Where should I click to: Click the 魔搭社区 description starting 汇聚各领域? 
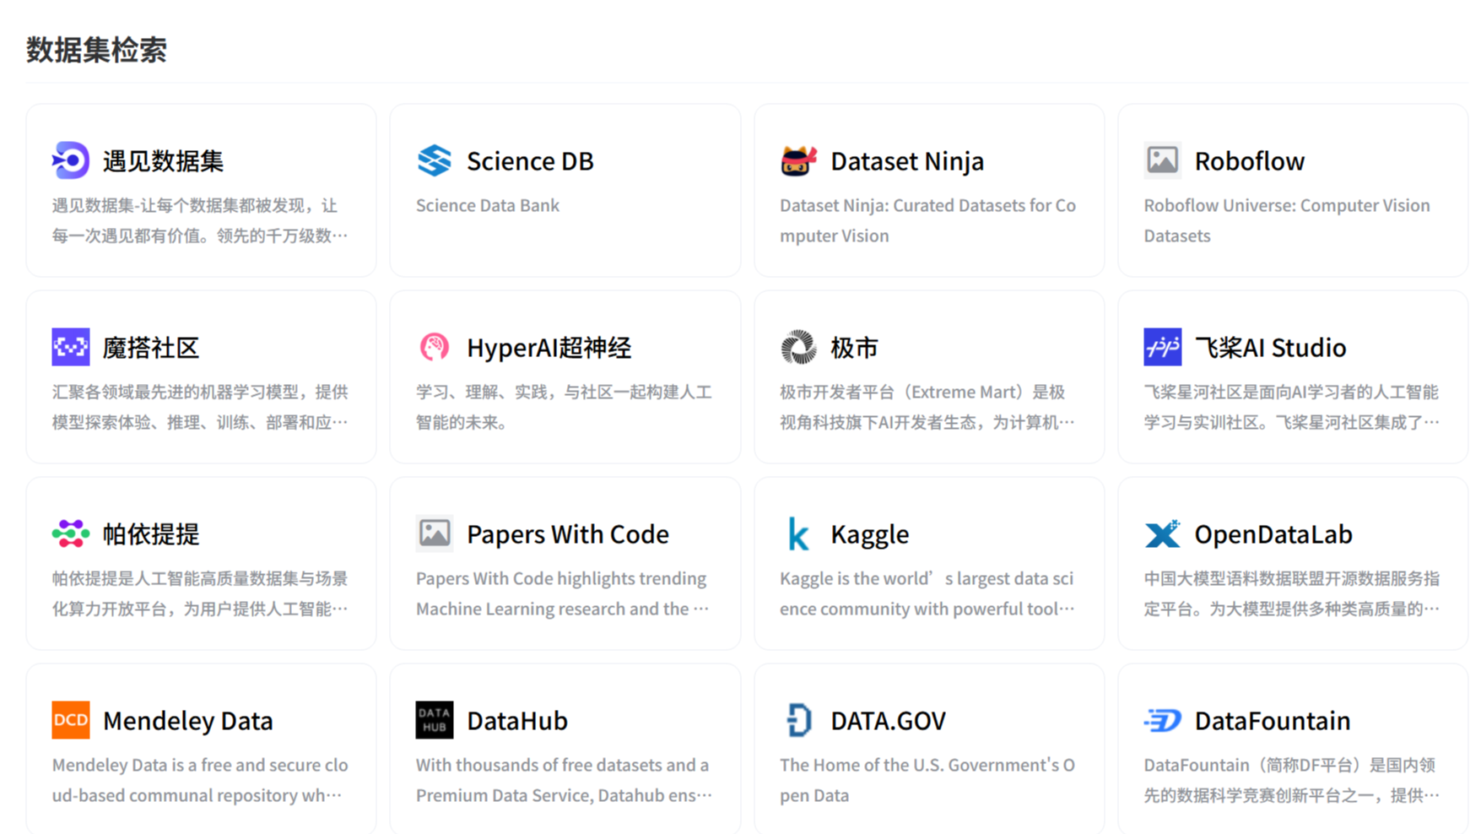200,407
